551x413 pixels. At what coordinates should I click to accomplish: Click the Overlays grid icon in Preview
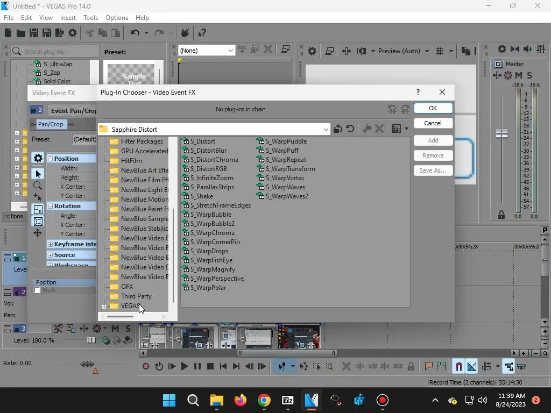[440, 51]
